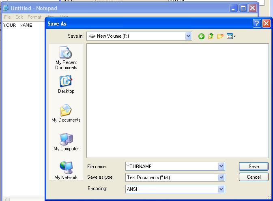The width and height of the screenshot is (273, 201).
Task: Click the Save button
Action: [254, 167]
